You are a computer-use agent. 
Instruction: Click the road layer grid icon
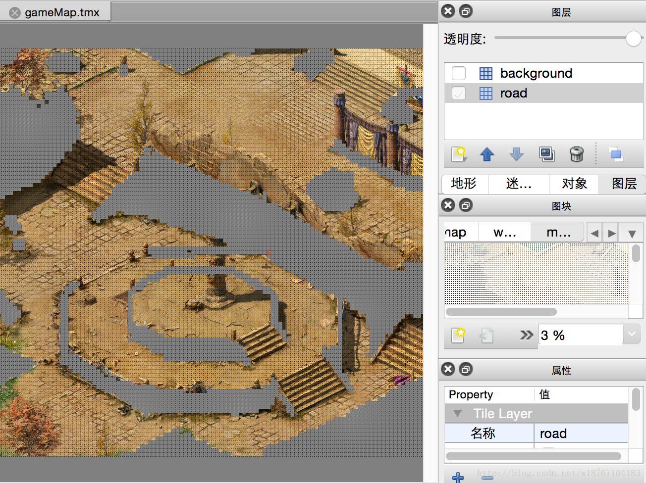tap(486, 94)
